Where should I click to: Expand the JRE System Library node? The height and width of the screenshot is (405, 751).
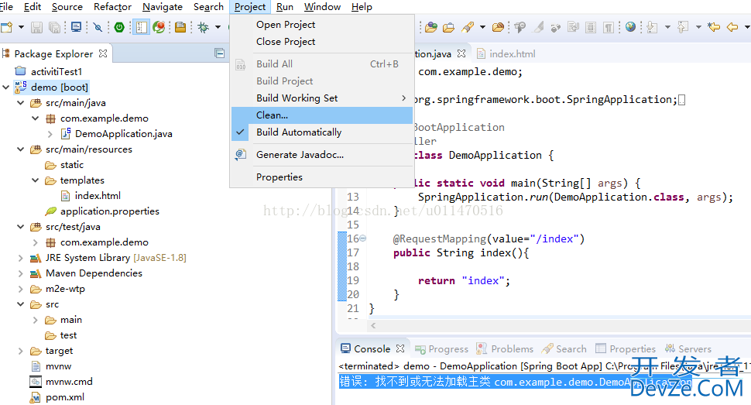(x=21, y=258)
